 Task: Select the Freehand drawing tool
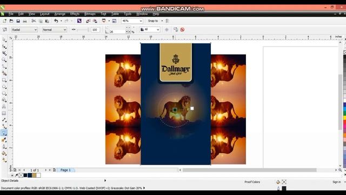click(4, 67)
